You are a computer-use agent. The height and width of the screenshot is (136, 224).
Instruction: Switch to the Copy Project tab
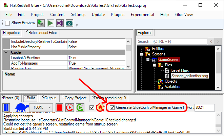click(x=76, y=98)
